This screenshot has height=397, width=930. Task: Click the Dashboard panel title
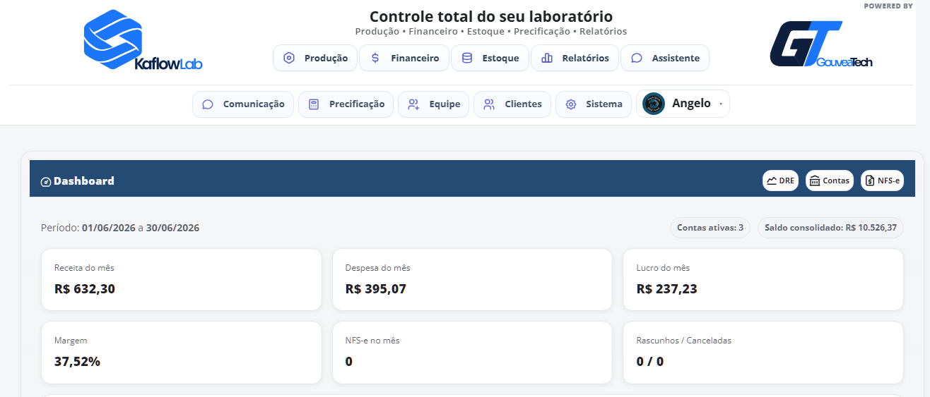(84, 181)
